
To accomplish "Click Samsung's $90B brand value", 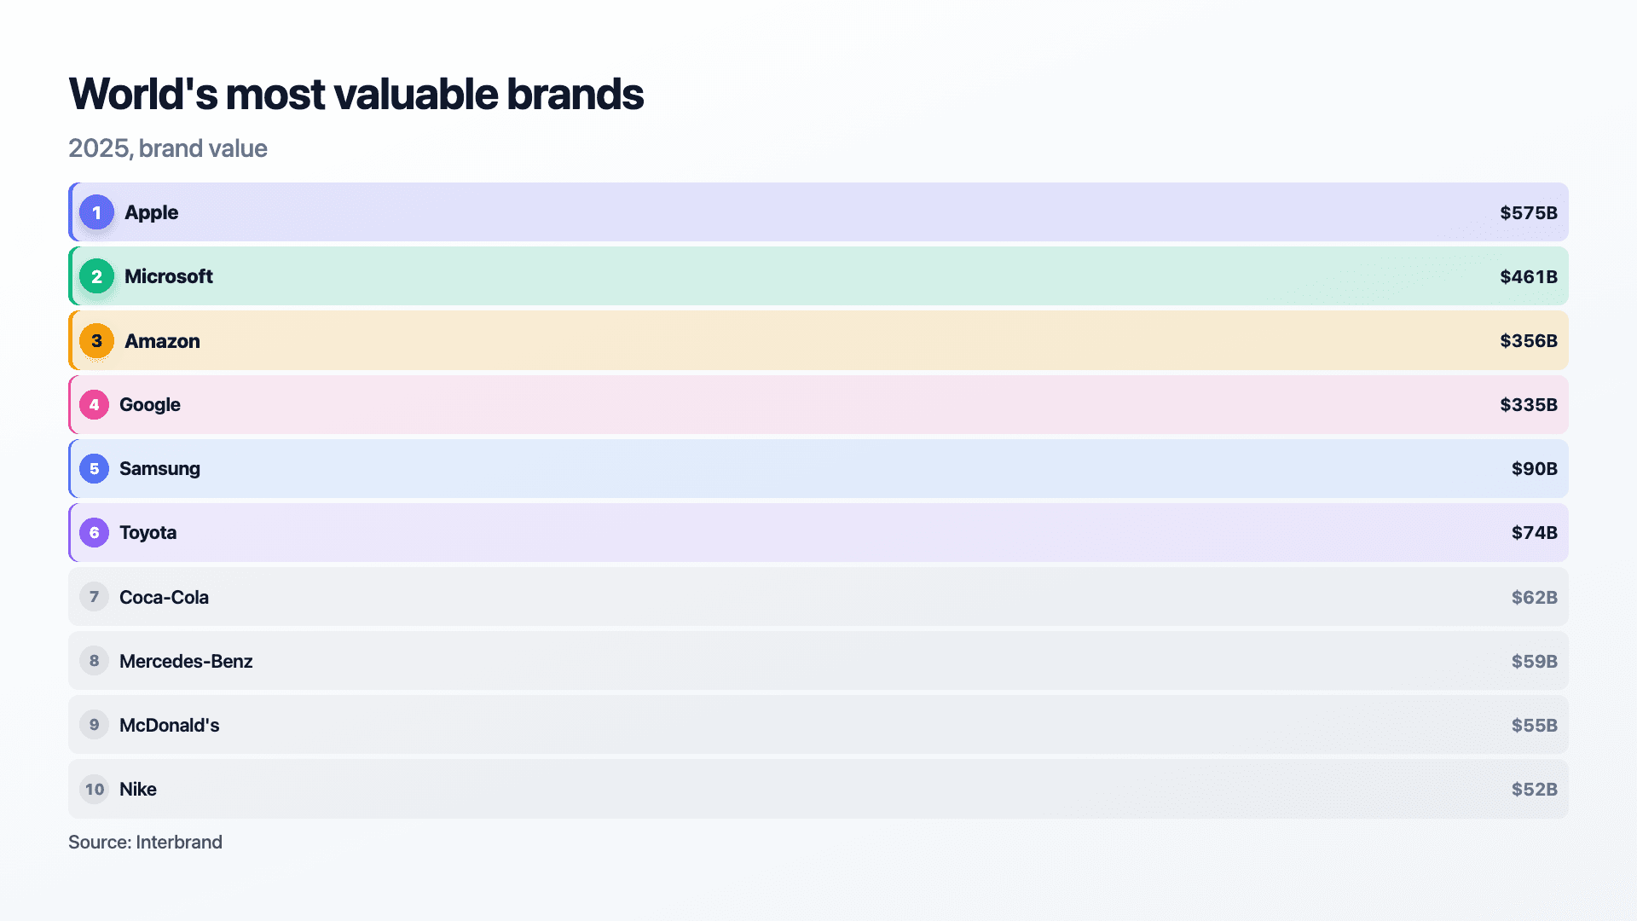I will click(x=1535, y=469).
